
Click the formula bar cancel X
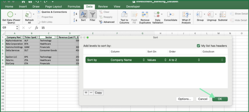point(24,28)
